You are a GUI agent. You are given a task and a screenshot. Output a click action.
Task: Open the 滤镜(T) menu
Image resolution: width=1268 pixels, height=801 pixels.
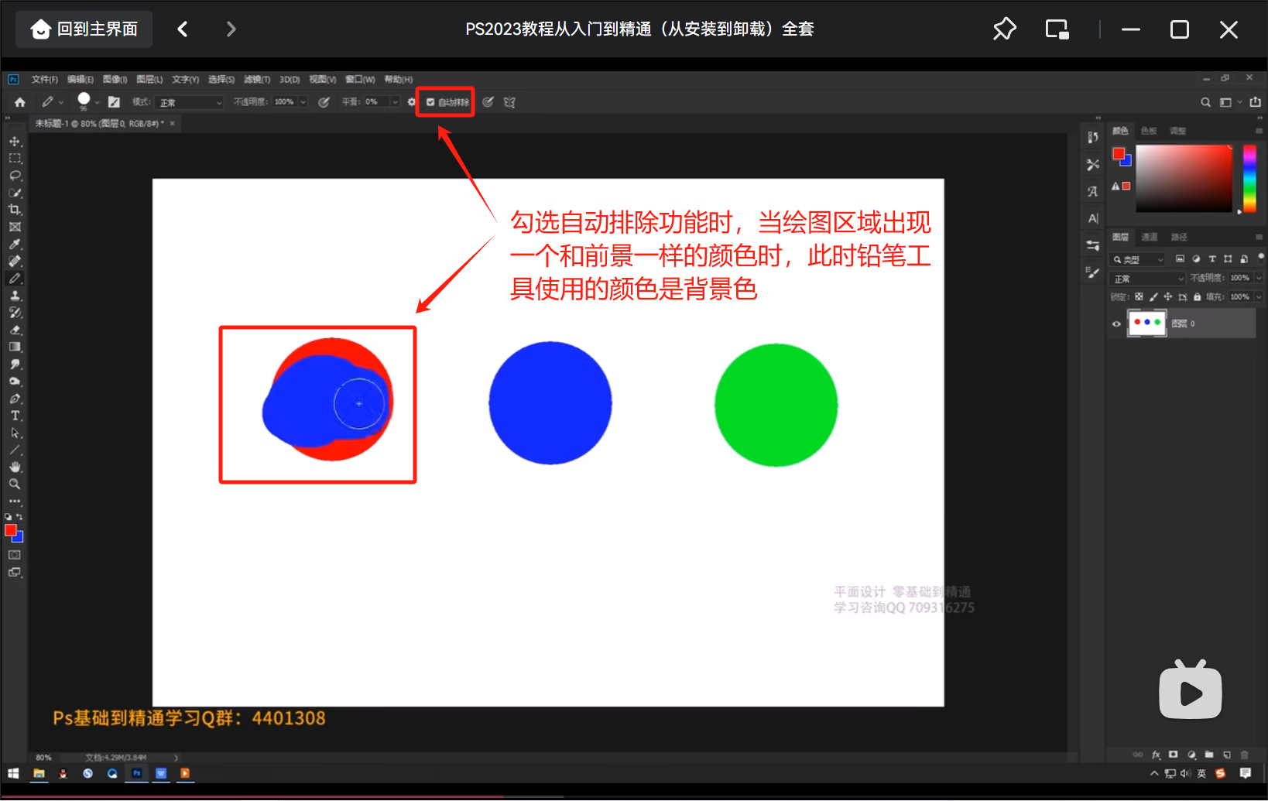[257, 80]
